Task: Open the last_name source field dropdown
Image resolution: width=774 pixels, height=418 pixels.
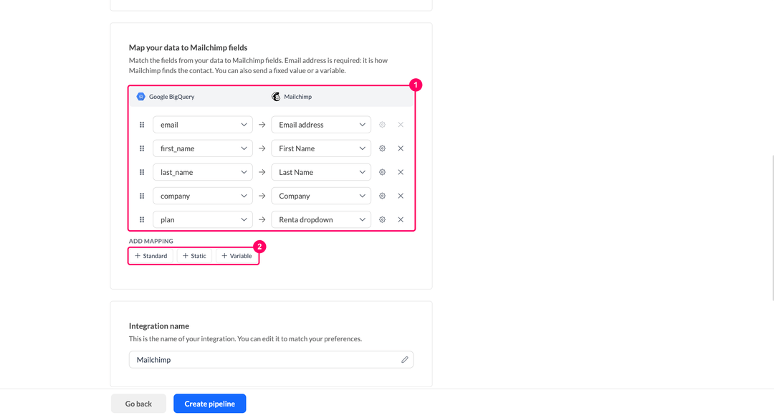Action: pos(203,172)
